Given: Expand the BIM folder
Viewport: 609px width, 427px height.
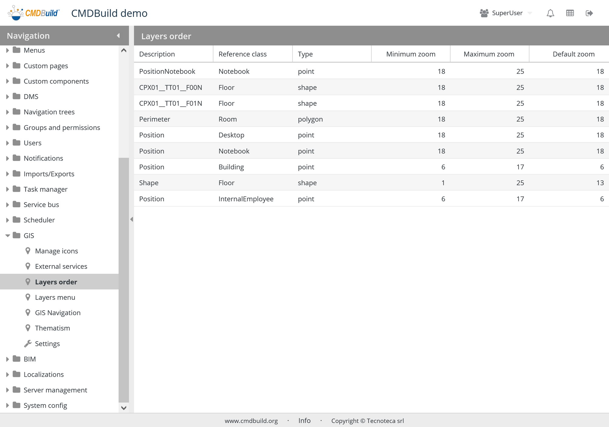Looking at the screenshot, I should point(8,359).
